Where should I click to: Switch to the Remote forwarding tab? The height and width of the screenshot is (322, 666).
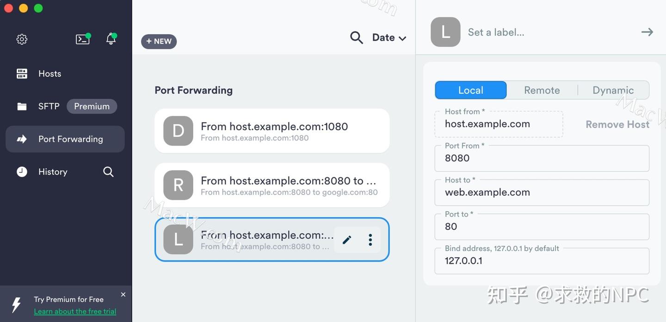(x=541, y=90)
